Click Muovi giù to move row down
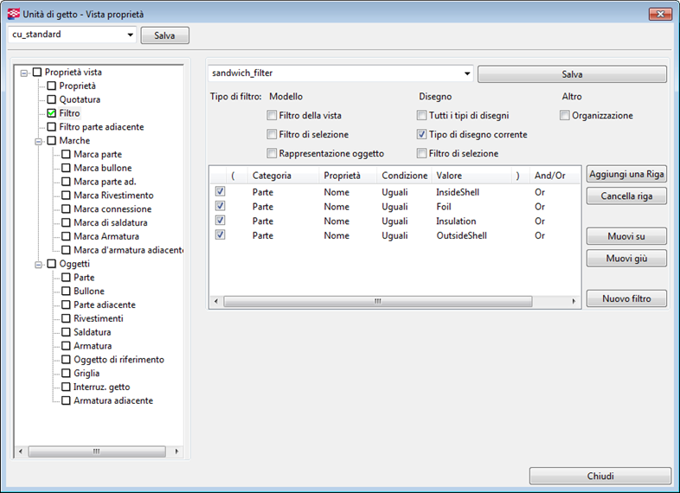680x493 pixels. [x=626, y=259]
